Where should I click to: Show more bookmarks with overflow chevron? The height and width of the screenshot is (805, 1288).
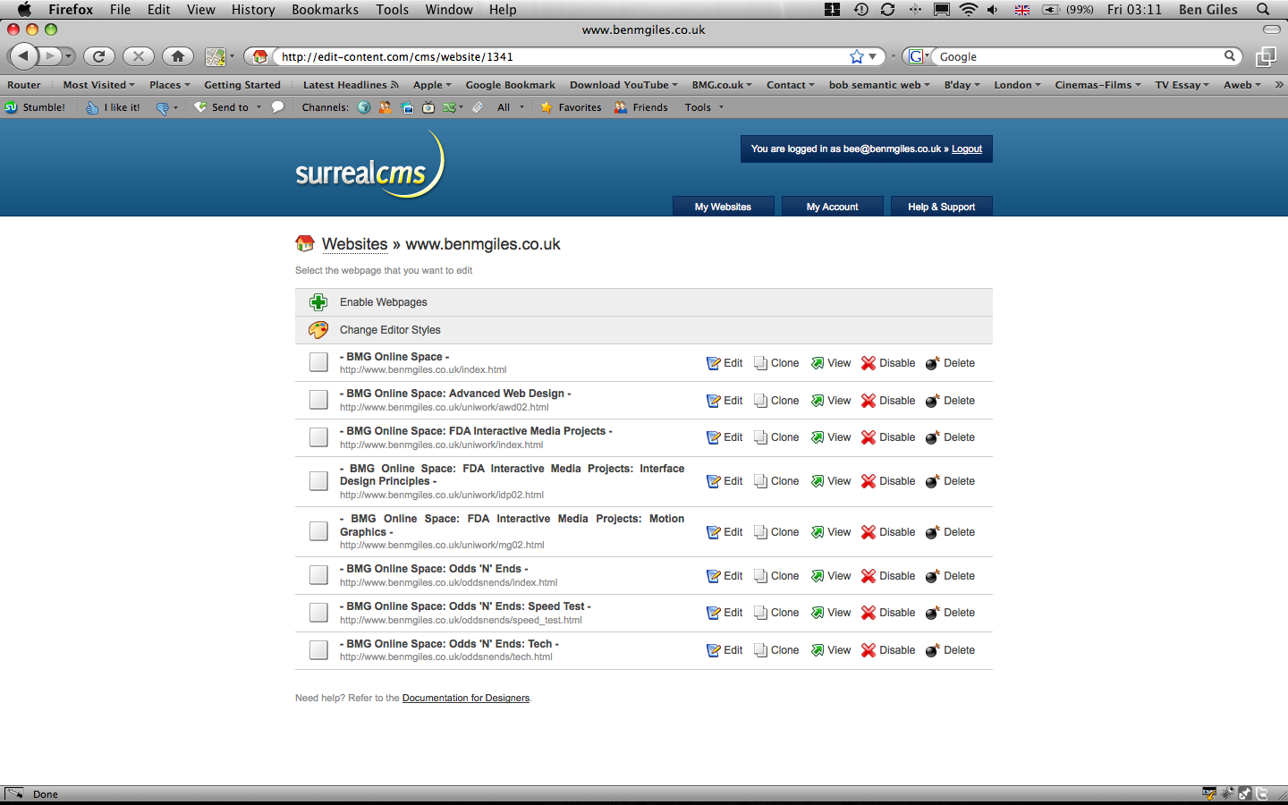point(1279,85)
